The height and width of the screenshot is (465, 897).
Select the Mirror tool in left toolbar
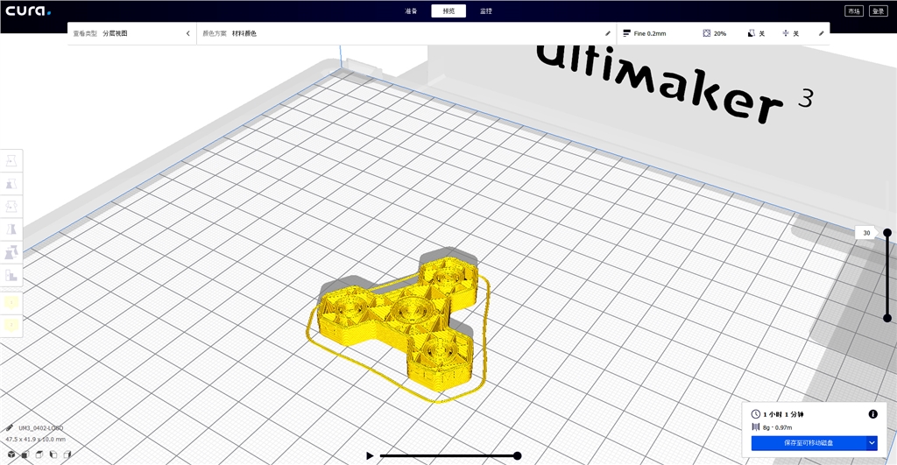tap(11, 229)
